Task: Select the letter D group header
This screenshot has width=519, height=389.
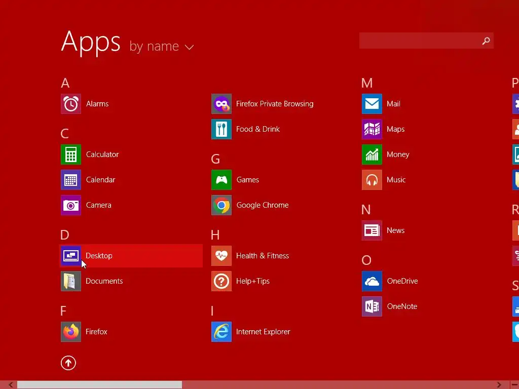Action: click(65, 235)
